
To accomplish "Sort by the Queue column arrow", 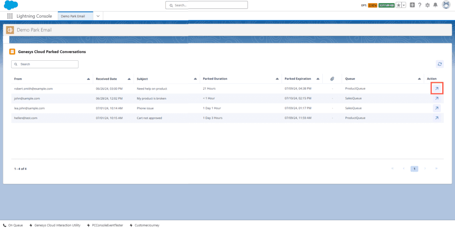I will click(x=419, y=79).
